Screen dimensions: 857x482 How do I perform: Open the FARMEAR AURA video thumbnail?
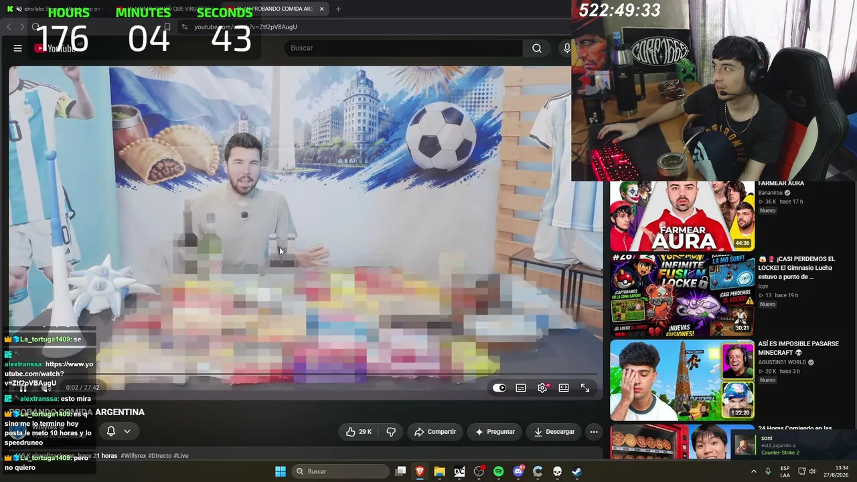682,216
